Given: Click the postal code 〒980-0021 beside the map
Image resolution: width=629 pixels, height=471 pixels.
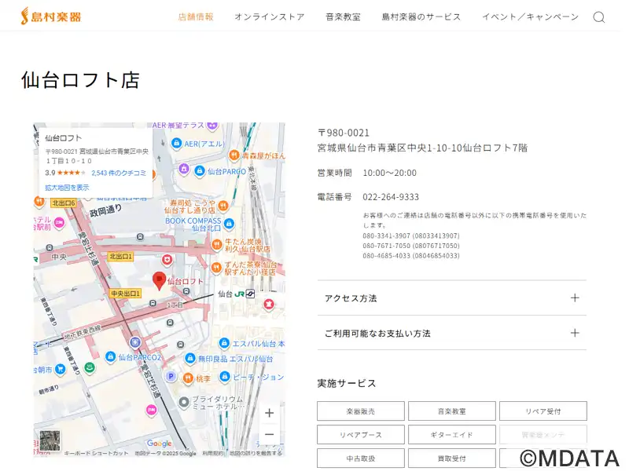Looking at the screenshot, I should [x=344, y=133].
